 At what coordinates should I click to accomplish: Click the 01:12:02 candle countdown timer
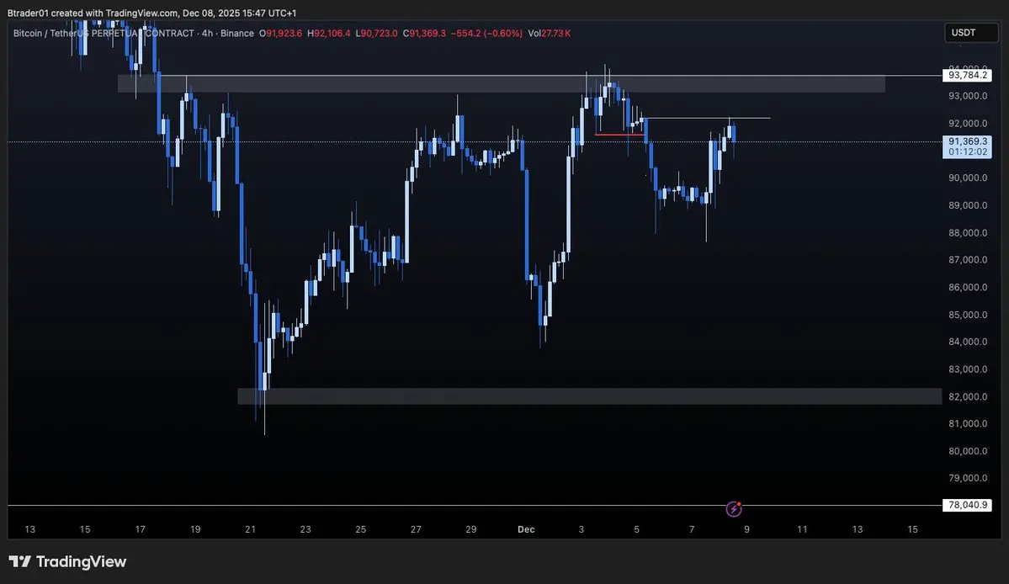tap(967, 151)
